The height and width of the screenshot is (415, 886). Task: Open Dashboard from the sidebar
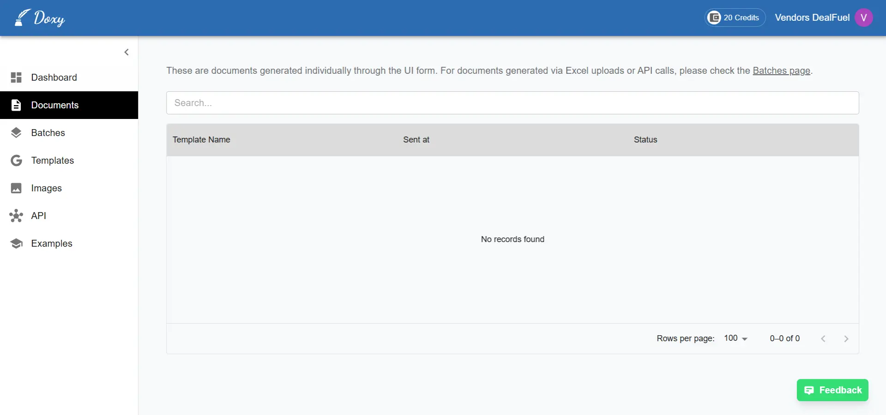69,77
